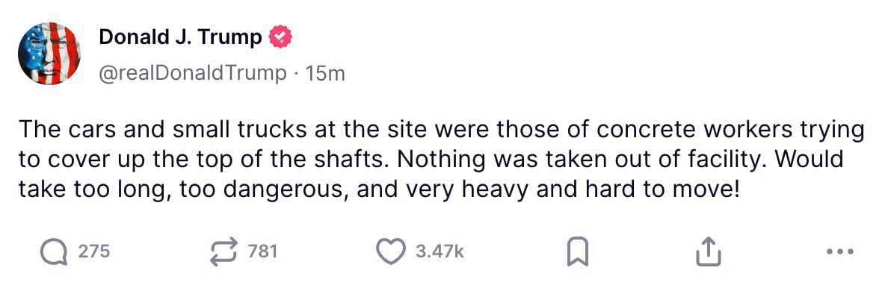Click the 275 replies count
The height and width of the screenshot is (297, 894).
tap(93, 251)
